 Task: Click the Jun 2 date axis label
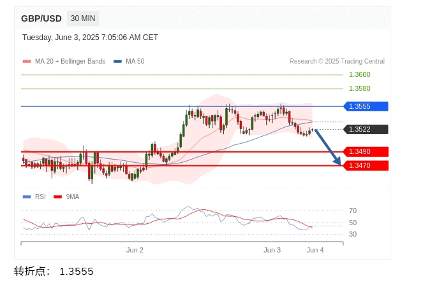(135, 250)
